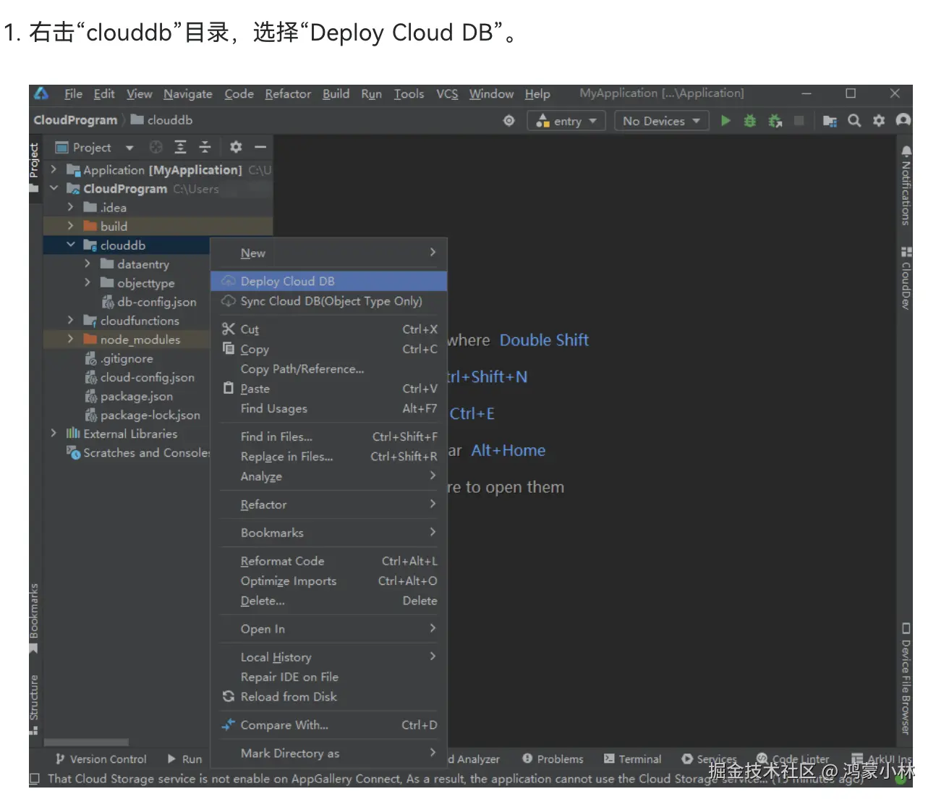This screenshot has width=936, height=802.
Task: Click the Project Structure icon in toolbar
Action: pyautogui.click(x=830, y=121)
